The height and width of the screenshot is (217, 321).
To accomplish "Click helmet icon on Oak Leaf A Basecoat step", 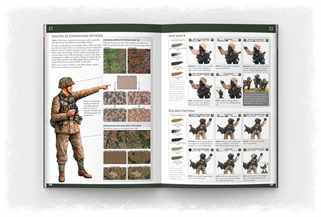I will (212, 40).
